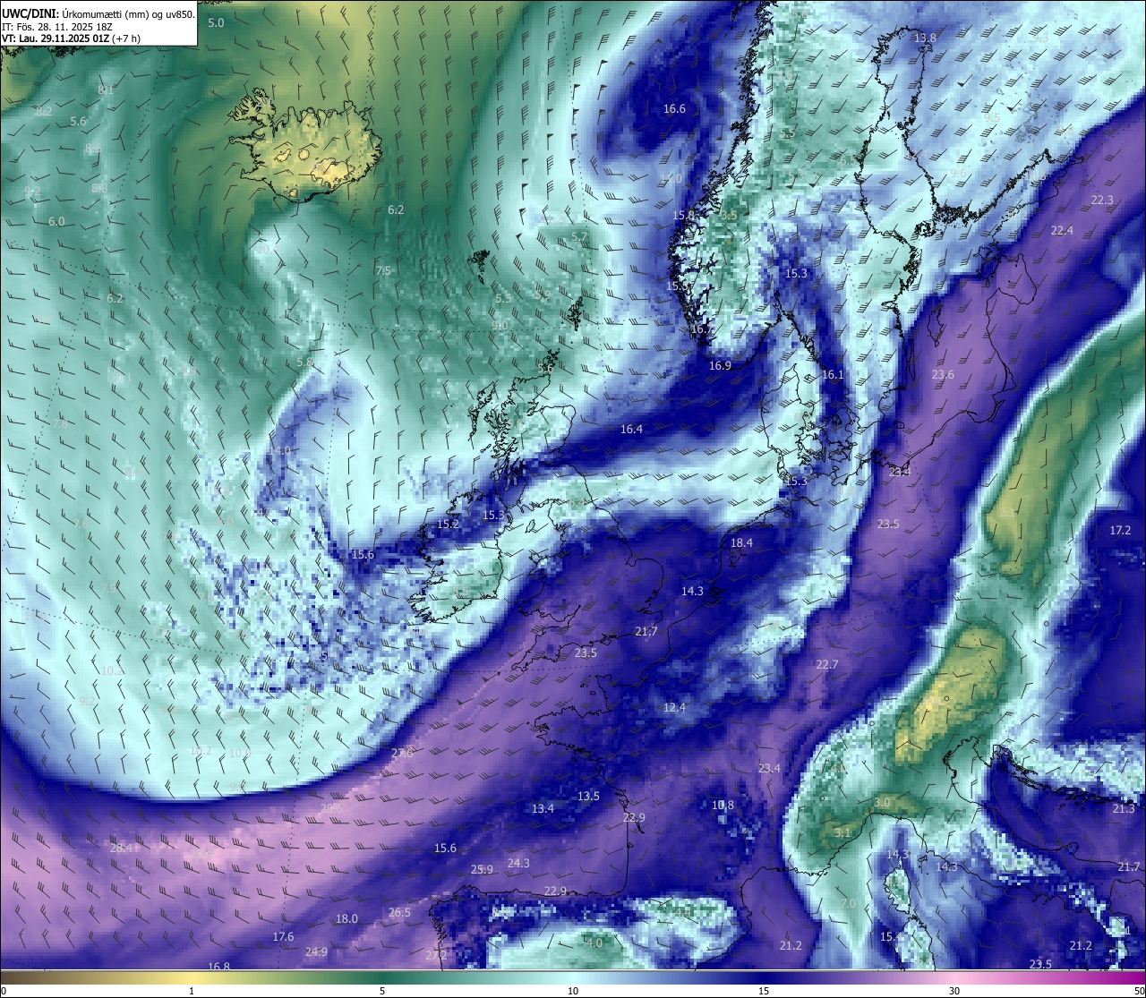Image resolution: width=1146 pixels, height=998 pixels.
Task: Click the 22.4 value on the map
Action: [x=1061, y=231]
